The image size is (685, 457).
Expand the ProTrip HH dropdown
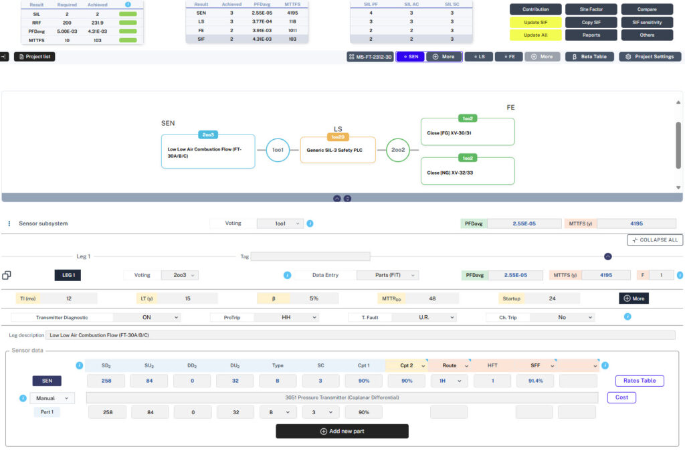click(292, 317)
